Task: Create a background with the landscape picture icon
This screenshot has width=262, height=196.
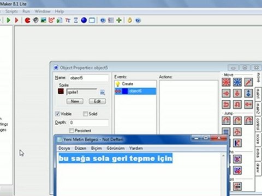Action: click(44, 20)
